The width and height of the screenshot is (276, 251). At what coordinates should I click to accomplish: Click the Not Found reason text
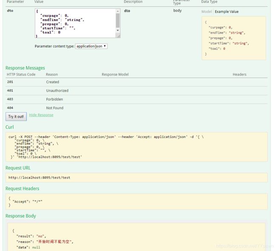(55, 108)
